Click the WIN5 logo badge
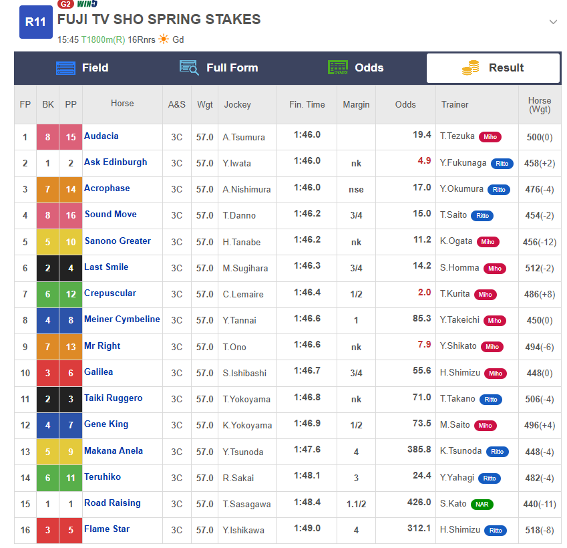 coord(87,4)
